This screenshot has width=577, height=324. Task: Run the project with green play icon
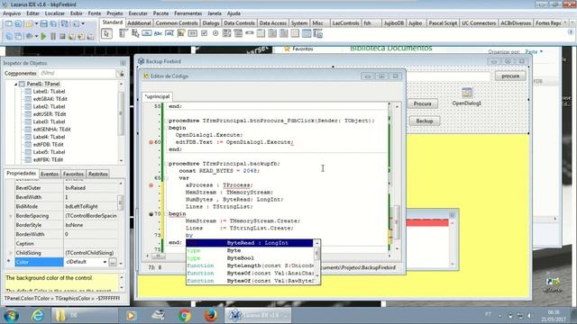(x=43, y=36)
